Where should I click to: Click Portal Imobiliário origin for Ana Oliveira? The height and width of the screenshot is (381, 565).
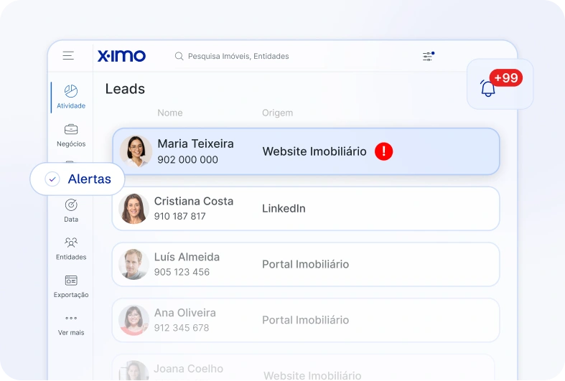coord(306,320)
